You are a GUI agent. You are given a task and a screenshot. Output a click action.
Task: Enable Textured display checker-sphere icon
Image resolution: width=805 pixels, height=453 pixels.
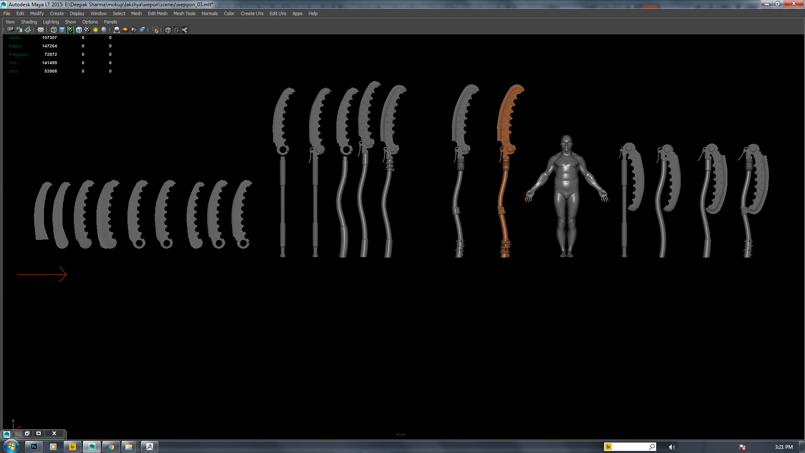(87, 30)
